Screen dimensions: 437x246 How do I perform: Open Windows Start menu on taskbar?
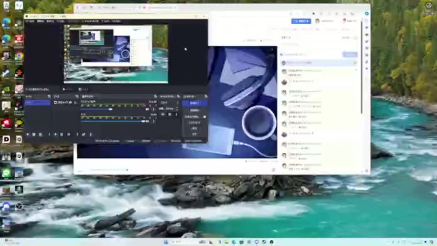pyautogui.click(x=166, y=242)
